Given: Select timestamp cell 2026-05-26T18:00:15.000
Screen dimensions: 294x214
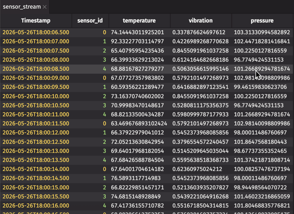Looking at the screenshot, I should click(36, 187).
